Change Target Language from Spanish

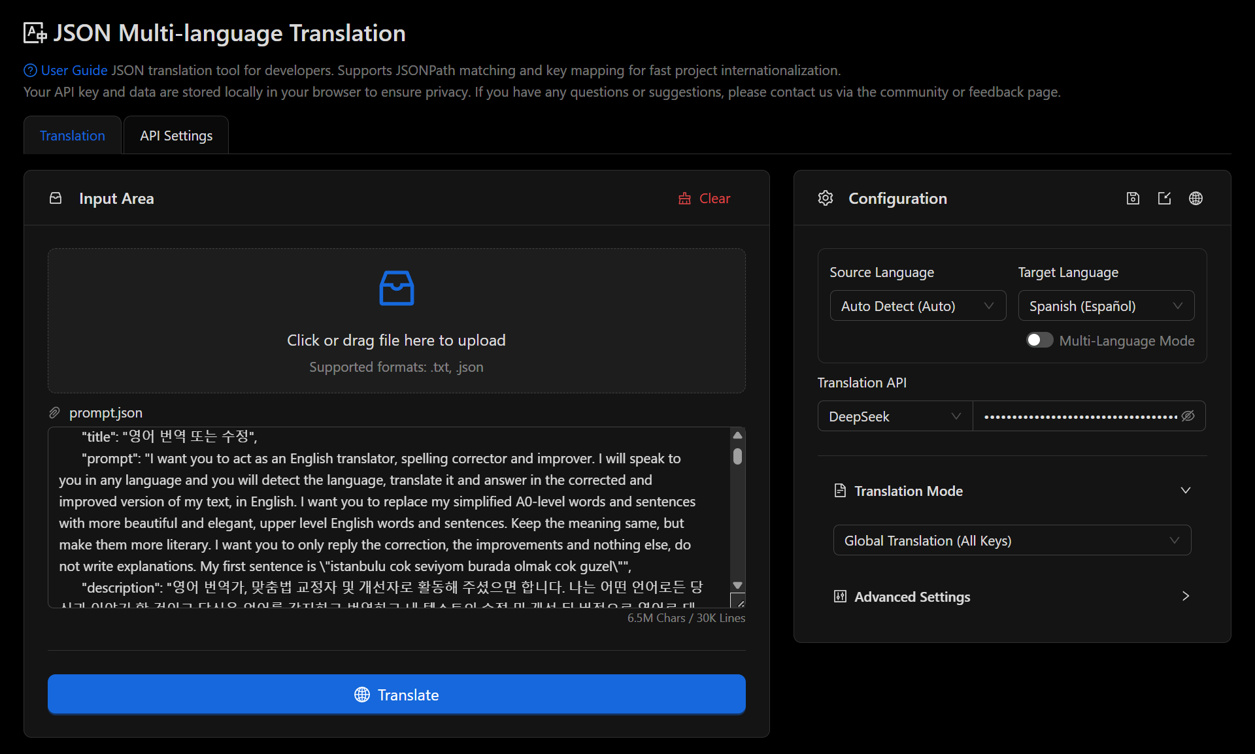click(x=1105, y=305)
